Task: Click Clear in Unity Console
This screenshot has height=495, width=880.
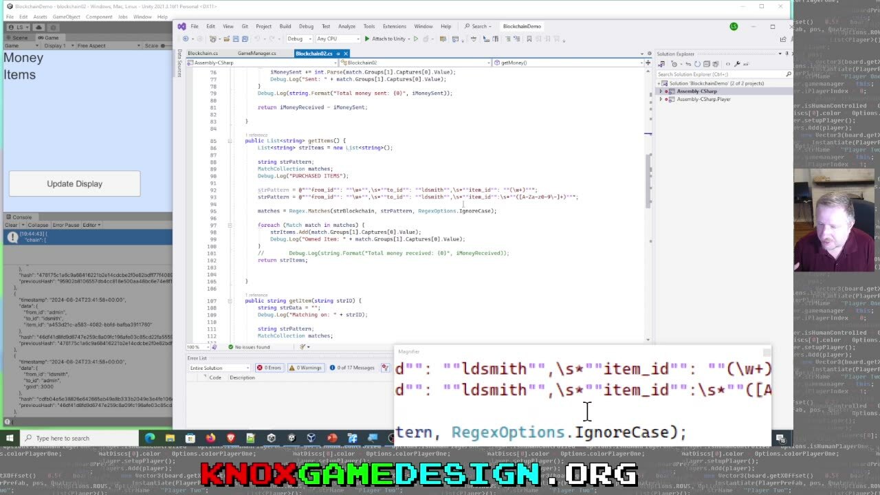Action: (x=12, y=225)
